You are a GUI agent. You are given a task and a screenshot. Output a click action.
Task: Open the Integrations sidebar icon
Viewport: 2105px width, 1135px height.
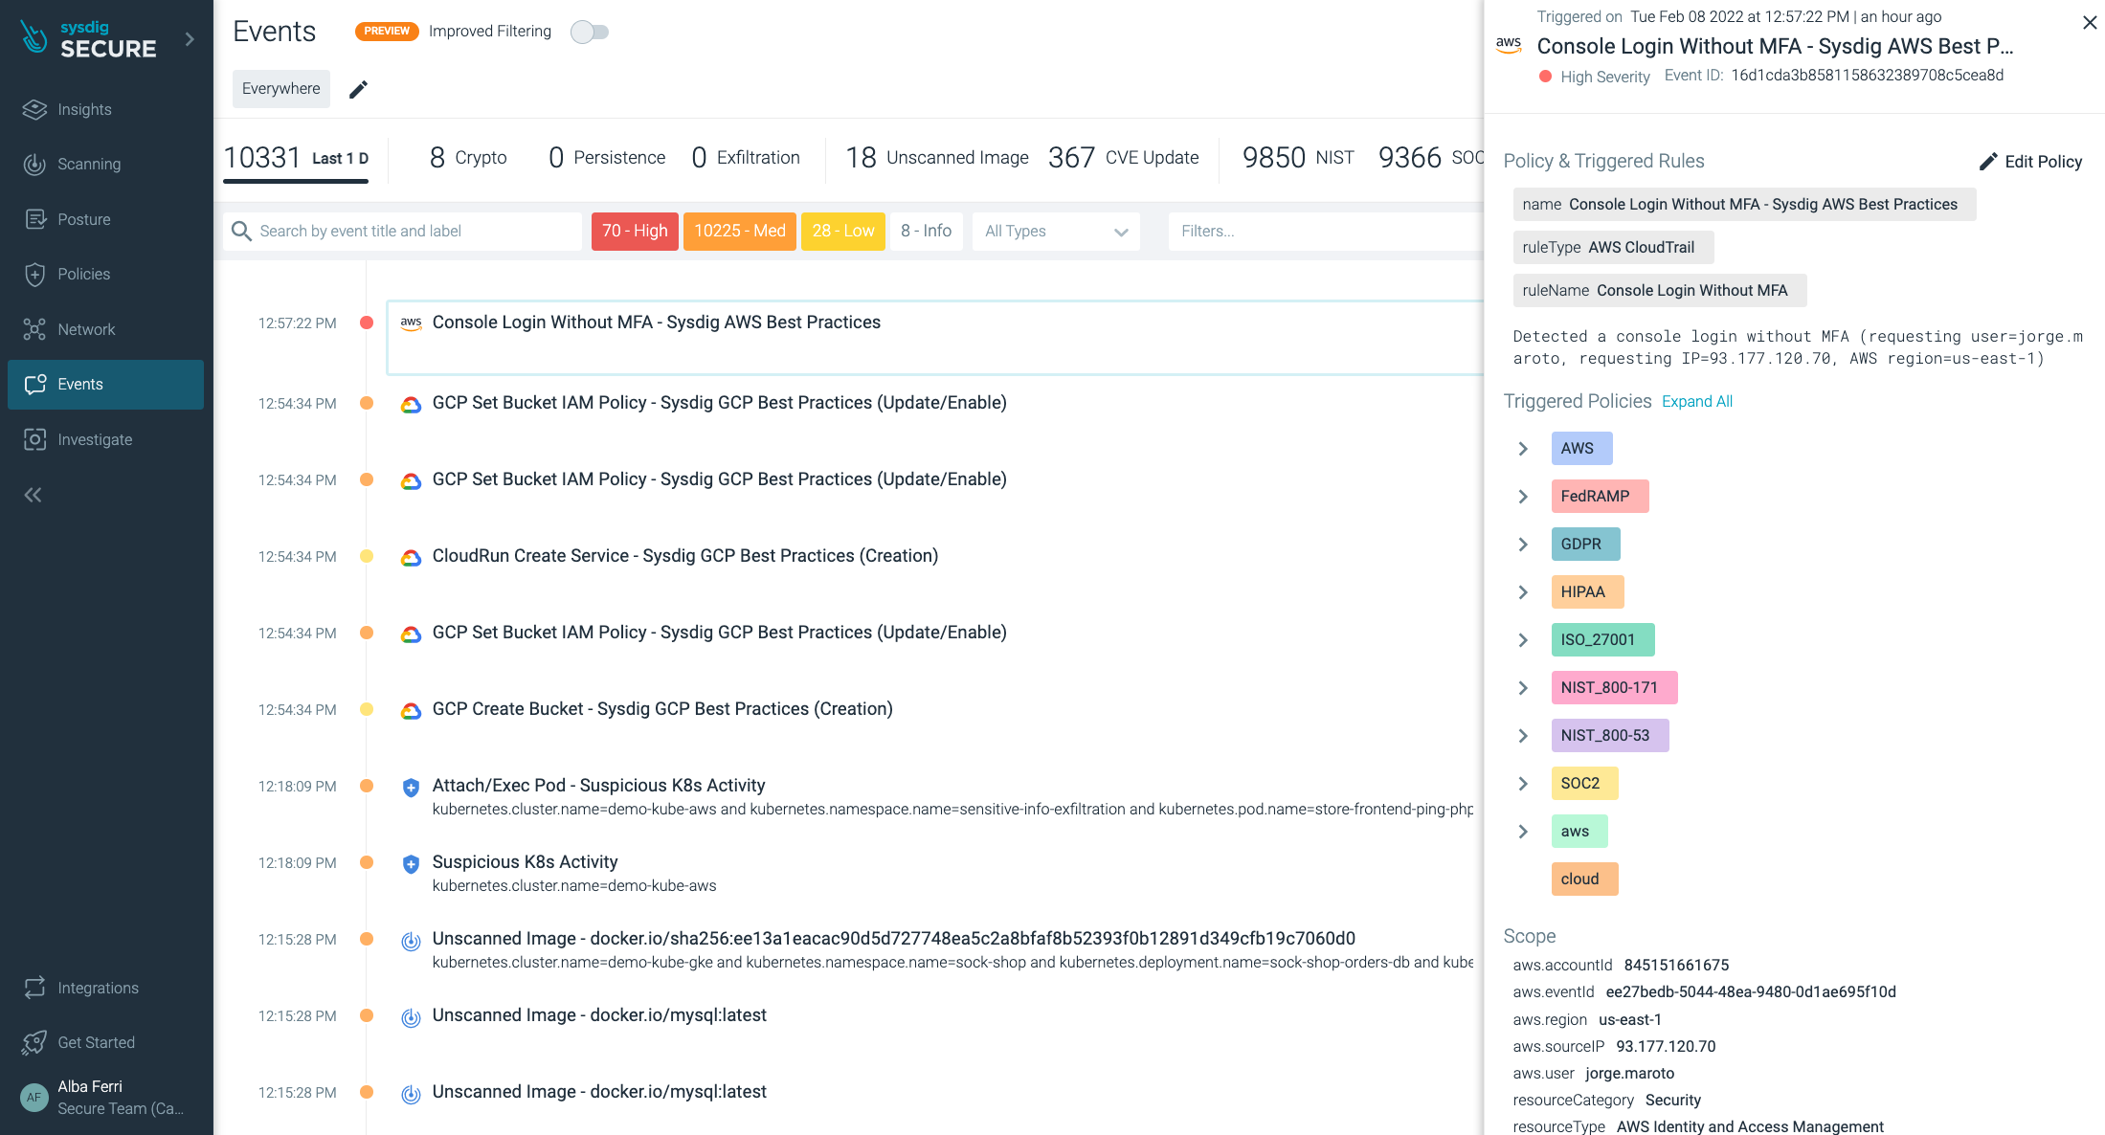pos(34,988)
